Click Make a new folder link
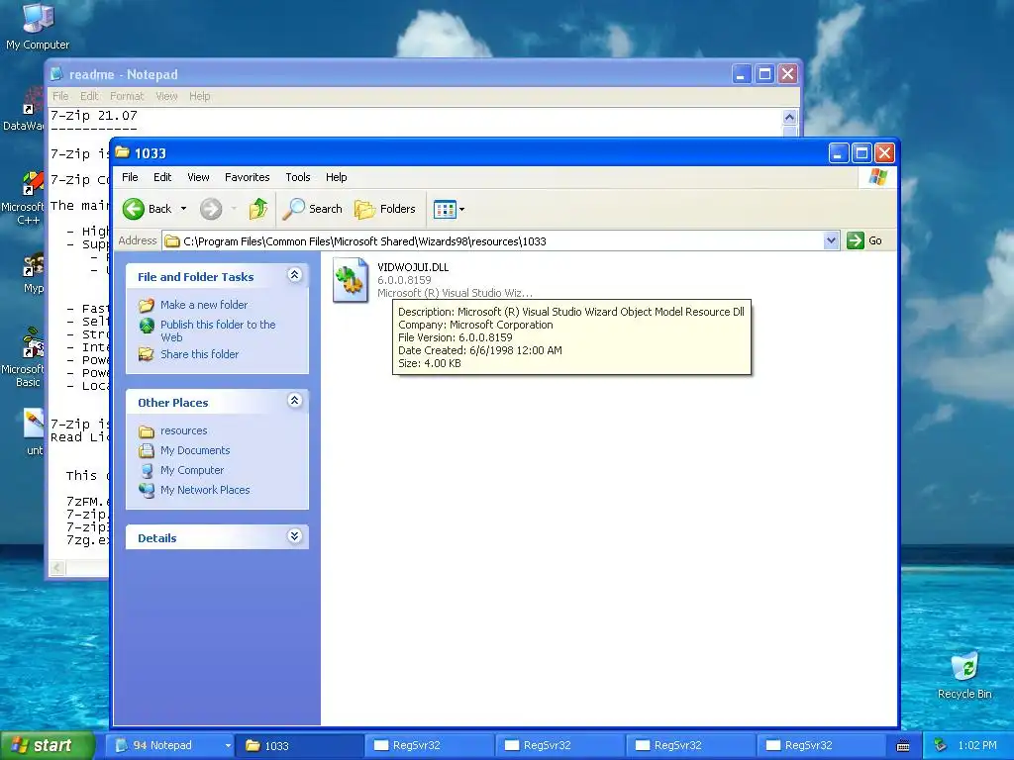This screenshot has width=1014, height=760. point(204,305)
